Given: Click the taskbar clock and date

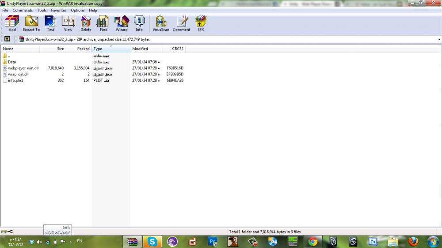Looking at the screenshot, I should click(x=16, y=242).
